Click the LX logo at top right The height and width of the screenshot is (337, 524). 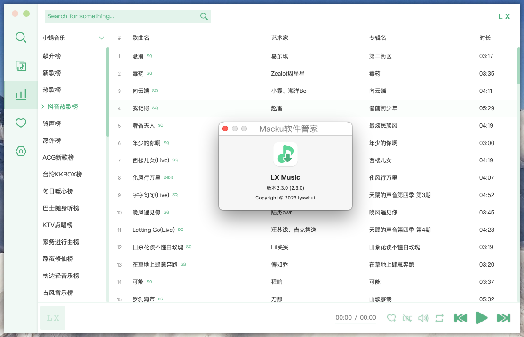504,17
